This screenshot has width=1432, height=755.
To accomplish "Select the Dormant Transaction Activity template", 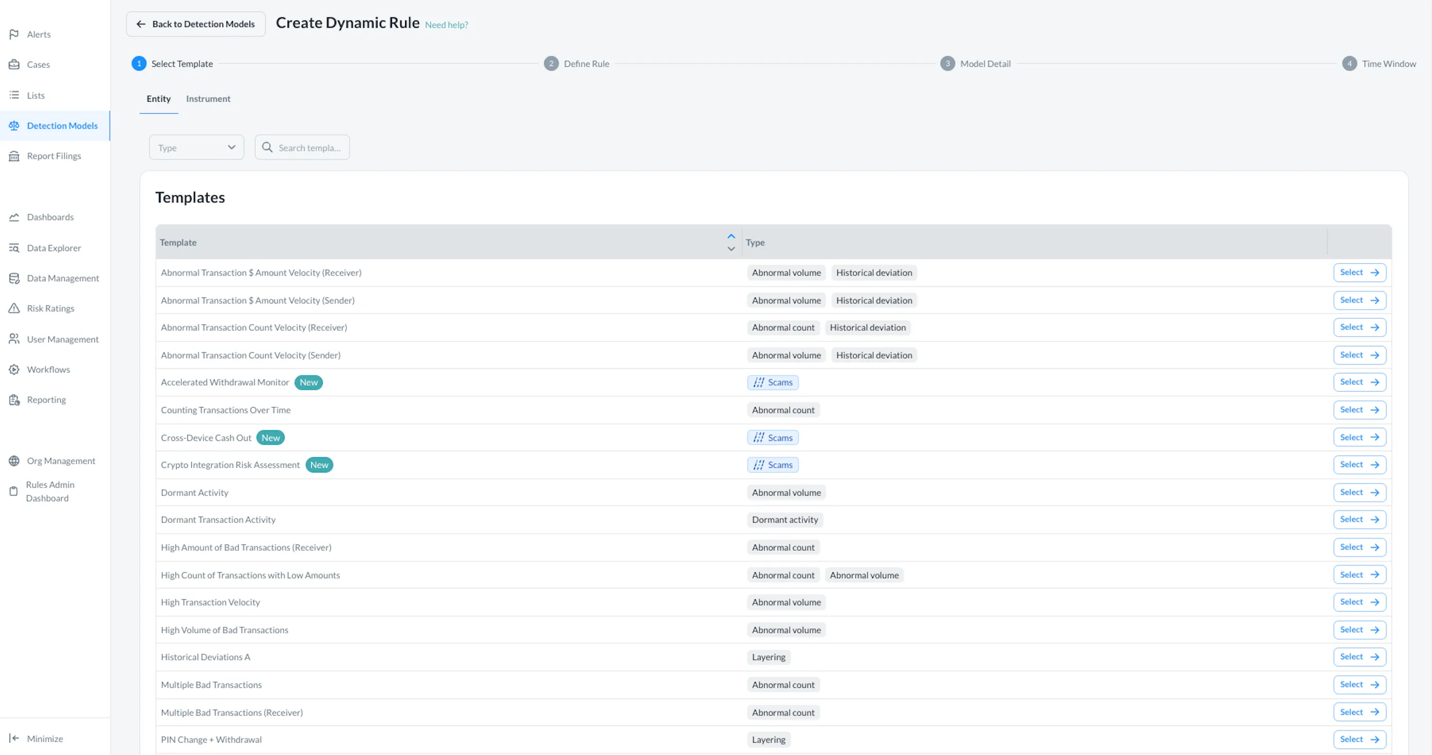I will coord(1359,519).
